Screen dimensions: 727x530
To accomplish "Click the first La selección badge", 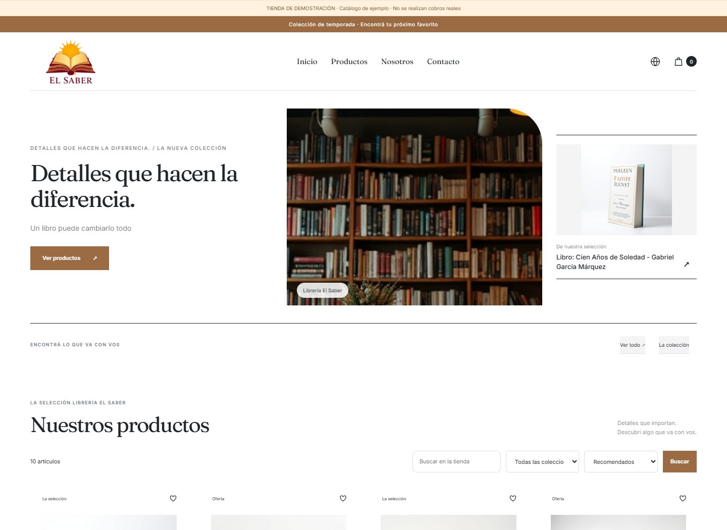I will click(x=54, y=499).
